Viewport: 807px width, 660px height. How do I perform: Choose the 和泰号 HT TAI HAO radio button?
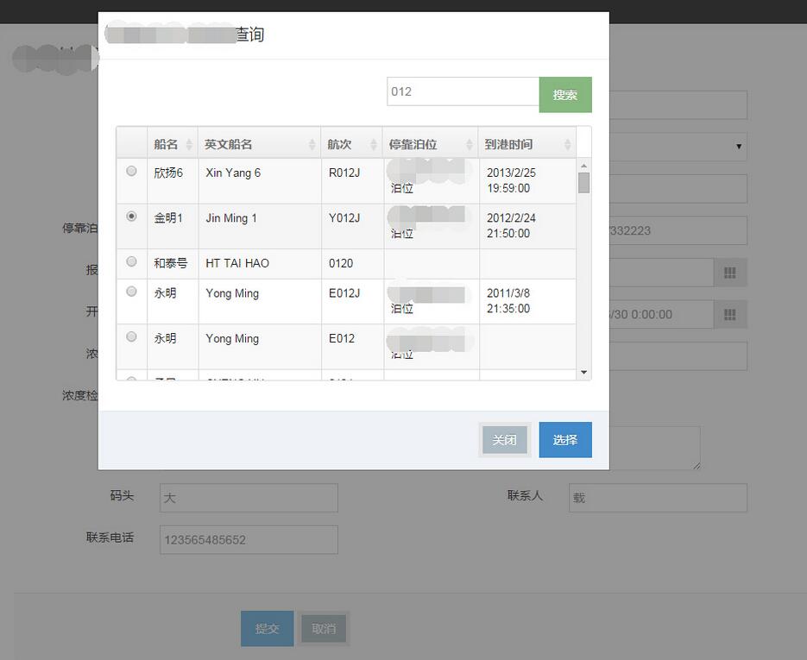131,261
